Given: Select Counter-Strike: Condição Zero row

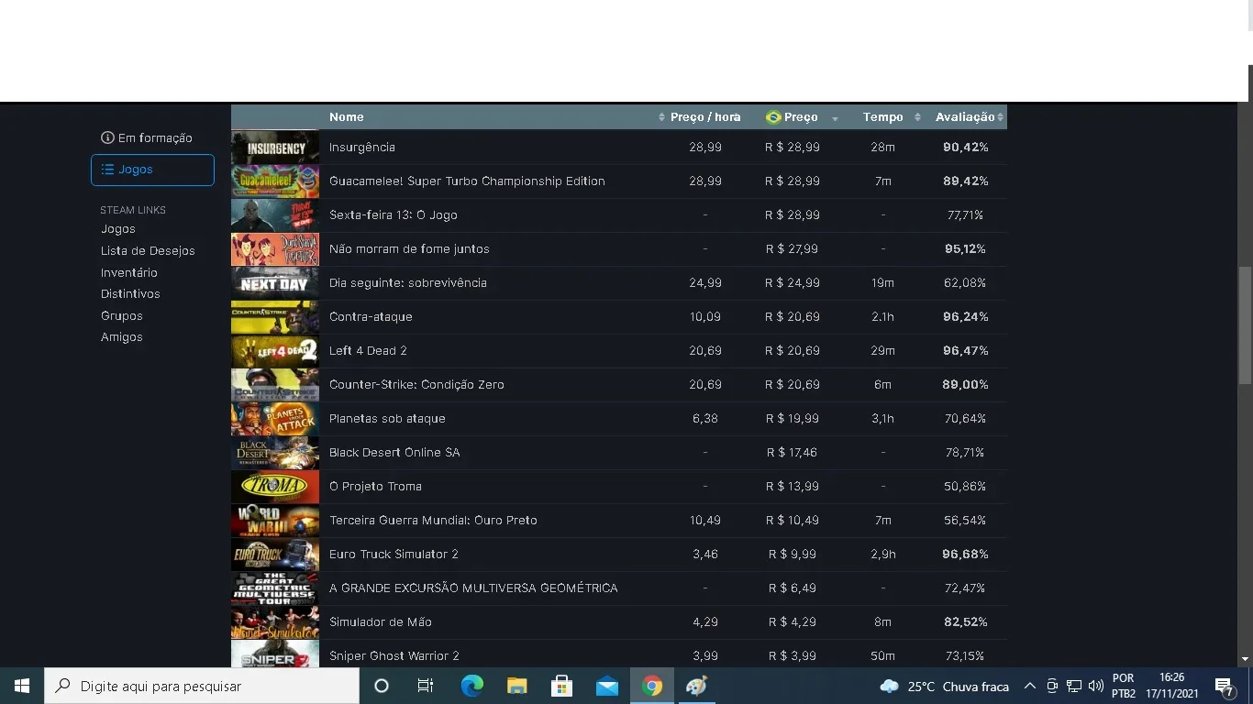Looking at the screenshot, I should tap(619, 384).
